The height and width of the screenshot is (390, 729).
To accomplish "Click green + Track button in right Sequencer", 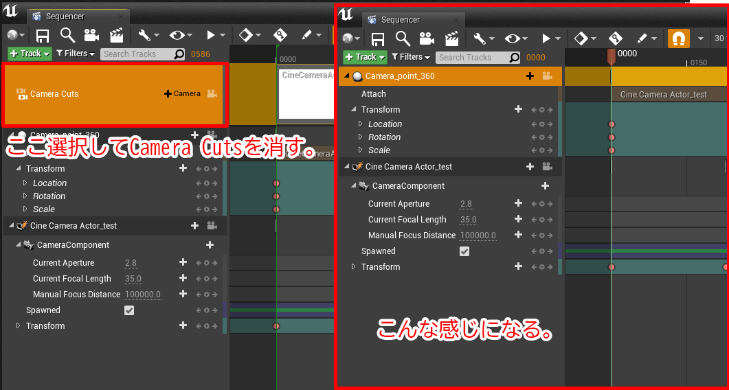I will tap(365, 57).
